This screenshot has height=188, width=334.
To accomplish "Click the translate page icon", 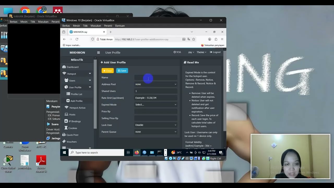I will coord(189,39).
